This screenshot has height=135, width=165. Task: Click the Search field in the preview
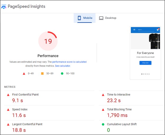(146, 30)
